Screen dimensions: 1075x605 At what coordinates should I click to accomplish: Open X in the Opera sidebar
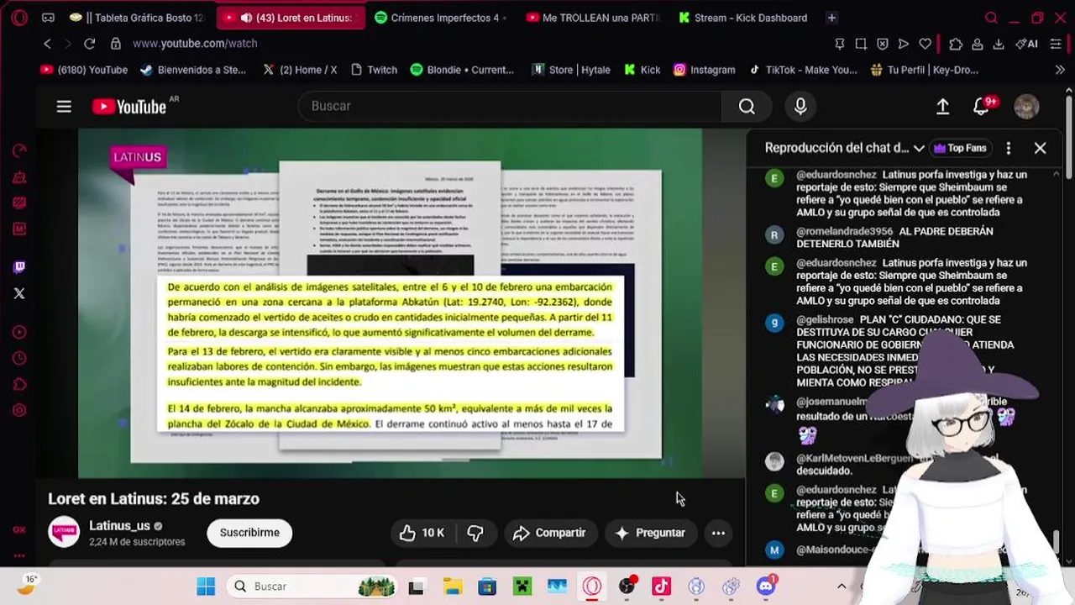[x=19, y=293]
